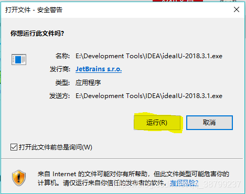The width and height of the screenshot is (246, 194).
Task: Click the application file icon
Action: [19, 59]
